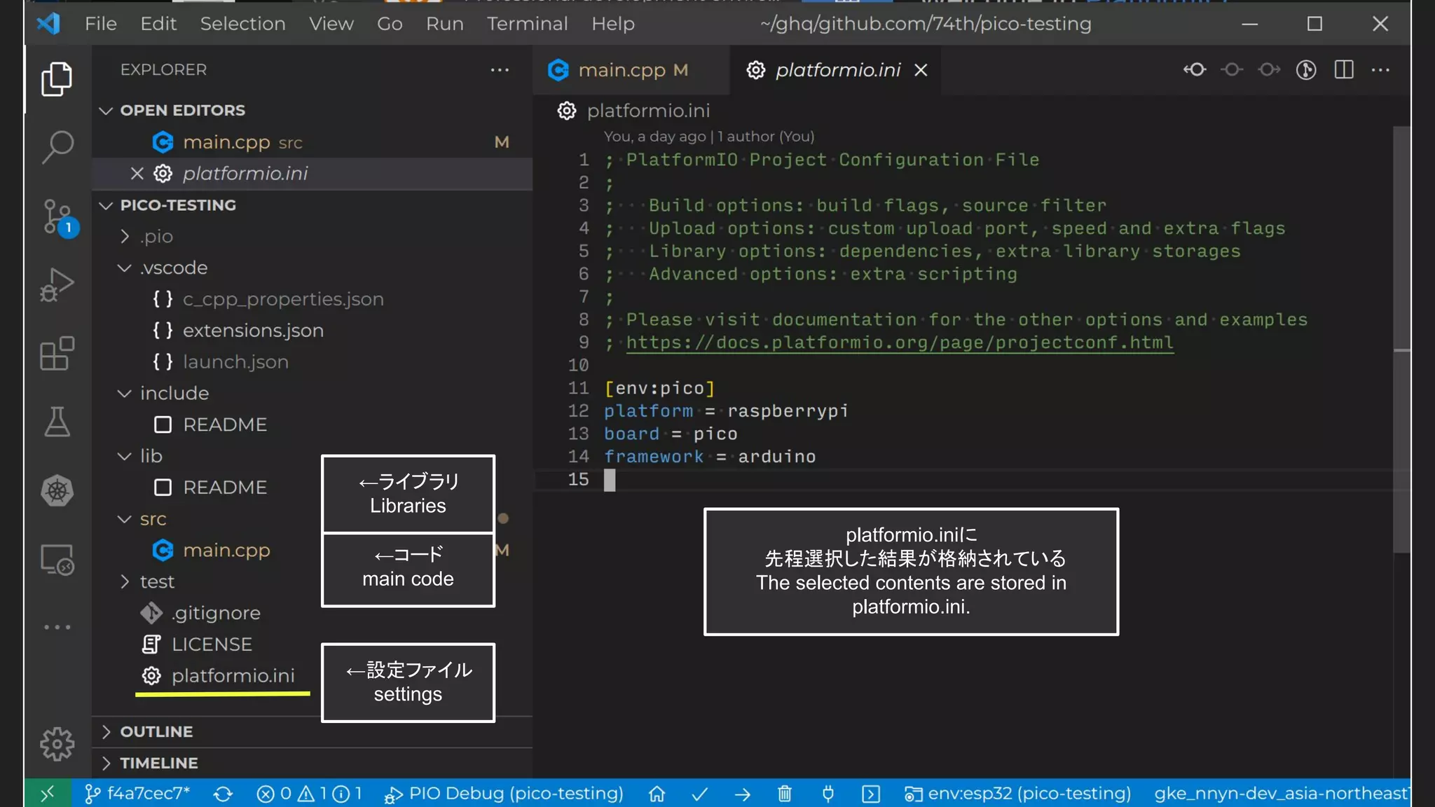Open the Run and Debug view
Viewport: 1435px width, 807px height.
tap(57, 284)
